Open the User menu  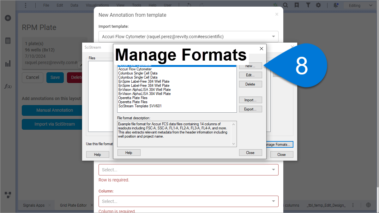pyautogui.click(x=168, y=5)
